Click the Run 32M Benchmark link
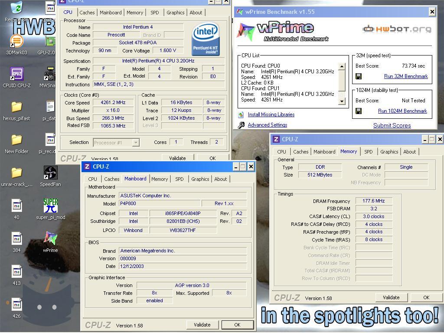 coord(406,76)
